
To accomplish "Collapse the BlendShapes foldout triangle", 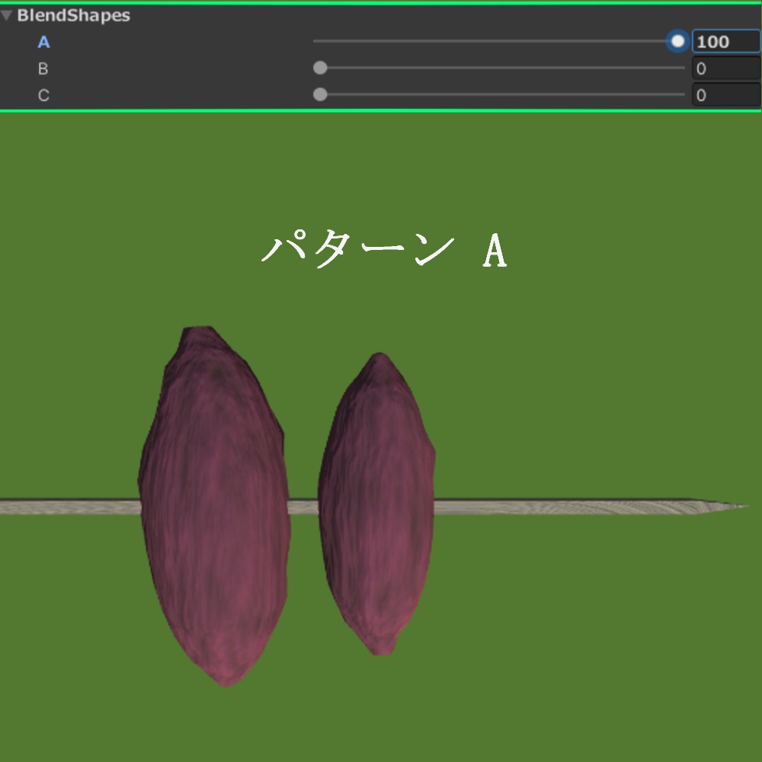I will click(8, 14).
